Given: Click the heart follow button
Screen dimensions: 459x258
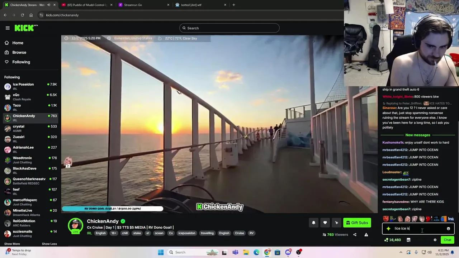Looking at the screenshot, I should click(325, 223).
